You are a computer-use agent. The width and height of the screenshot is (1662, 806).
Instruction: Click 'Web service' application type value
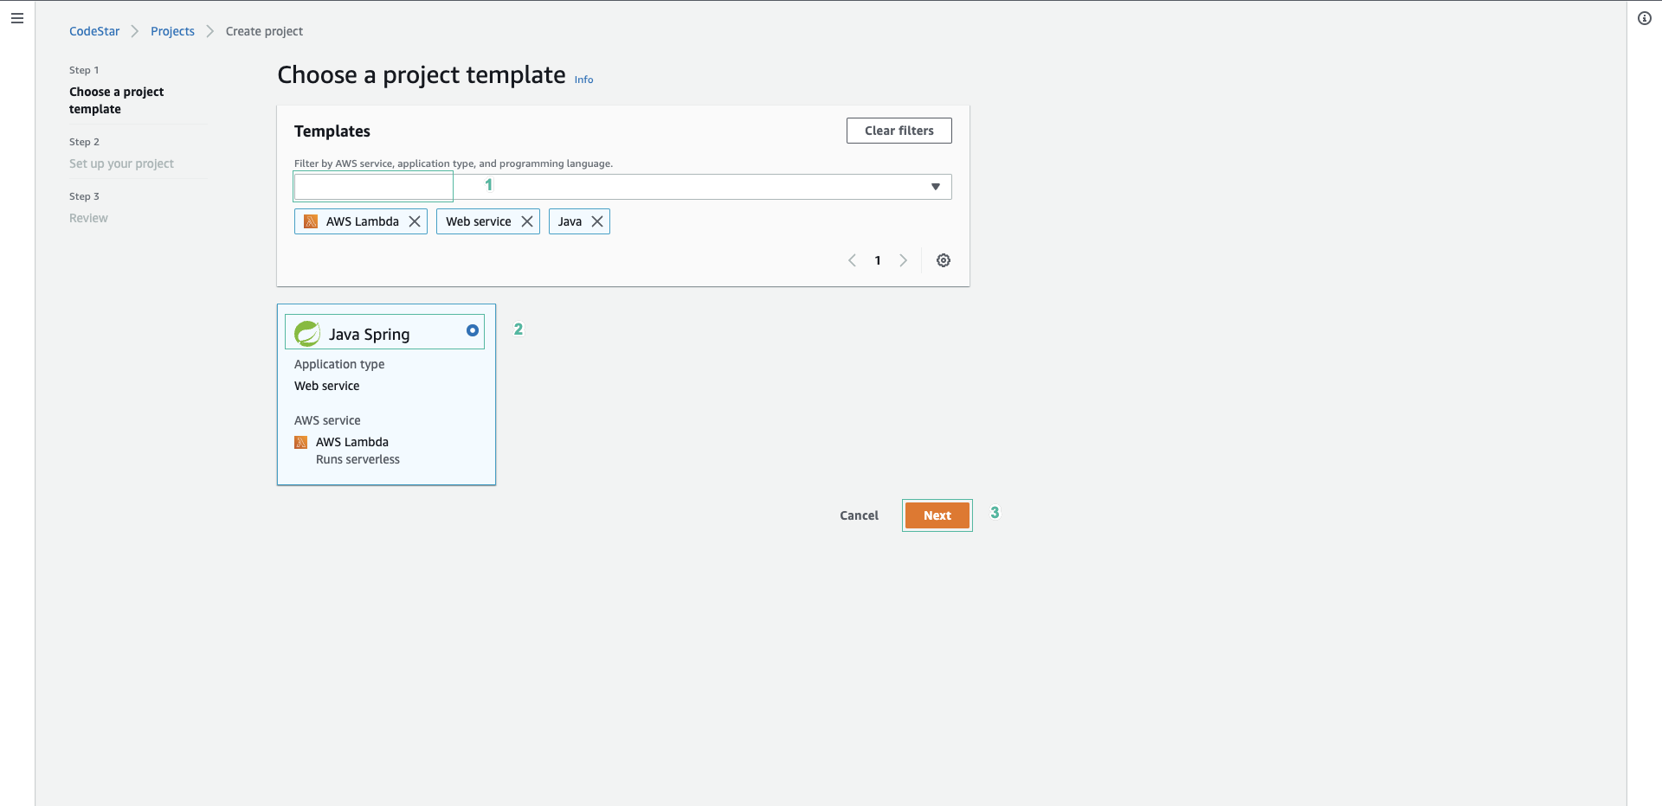pyautogui.click(x=326, y=386)
